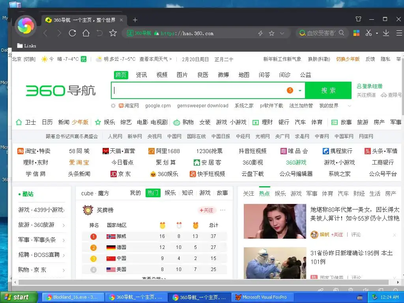Open the 奖牌榜 more options dots
The image size is (404, 303).
(x=223, y=210)
